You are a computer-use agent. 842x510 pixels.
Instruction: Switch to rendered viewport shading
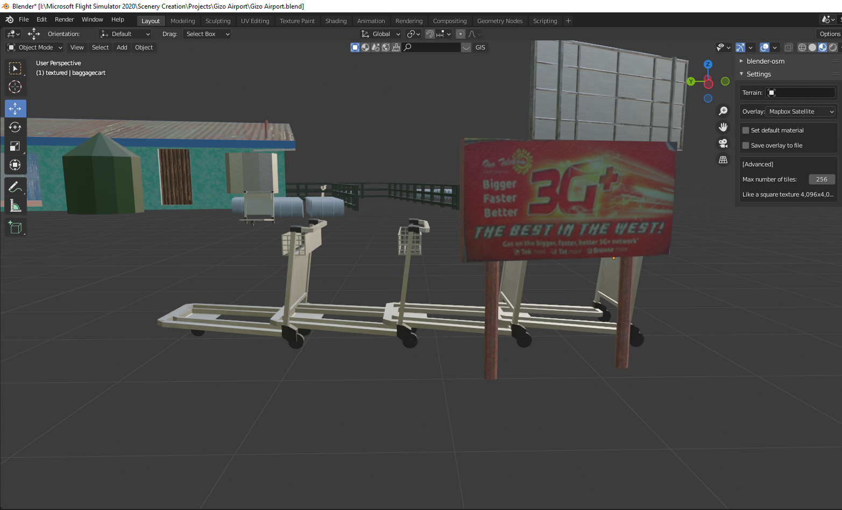[x=833, y=47]
